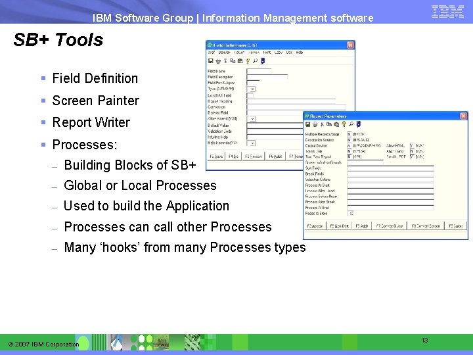Click Paste clipboard icon in Report Parameters toolbar

point(336,124)
